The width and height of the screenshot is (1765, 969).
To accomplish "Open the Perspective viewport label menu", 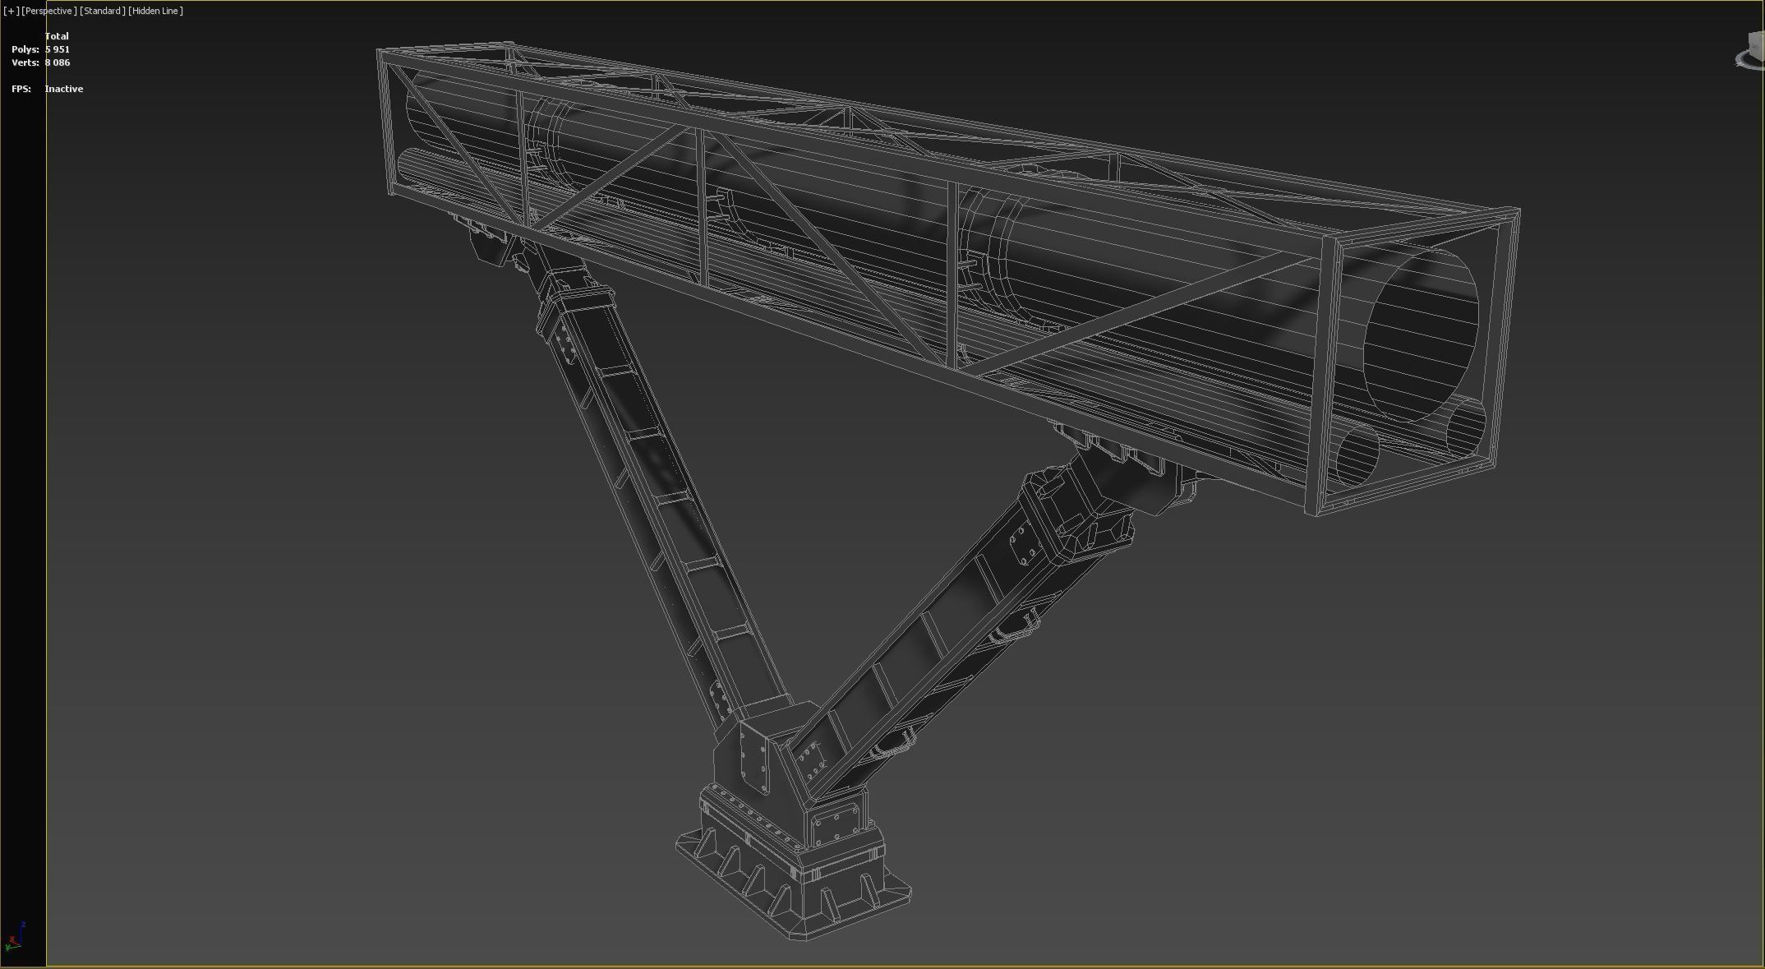I will pos(49,11).
